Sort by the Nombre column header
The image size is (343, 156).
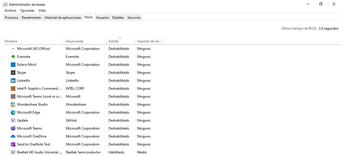click(34, 41)
